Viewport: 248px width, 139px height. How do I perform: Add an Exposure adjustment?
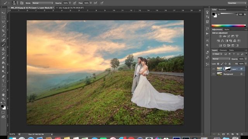point(232,36)
